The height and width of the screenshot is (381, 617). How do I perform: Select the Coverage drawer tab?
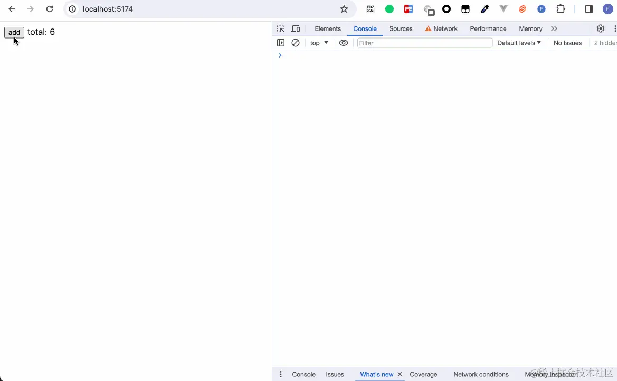pos(423,374)
